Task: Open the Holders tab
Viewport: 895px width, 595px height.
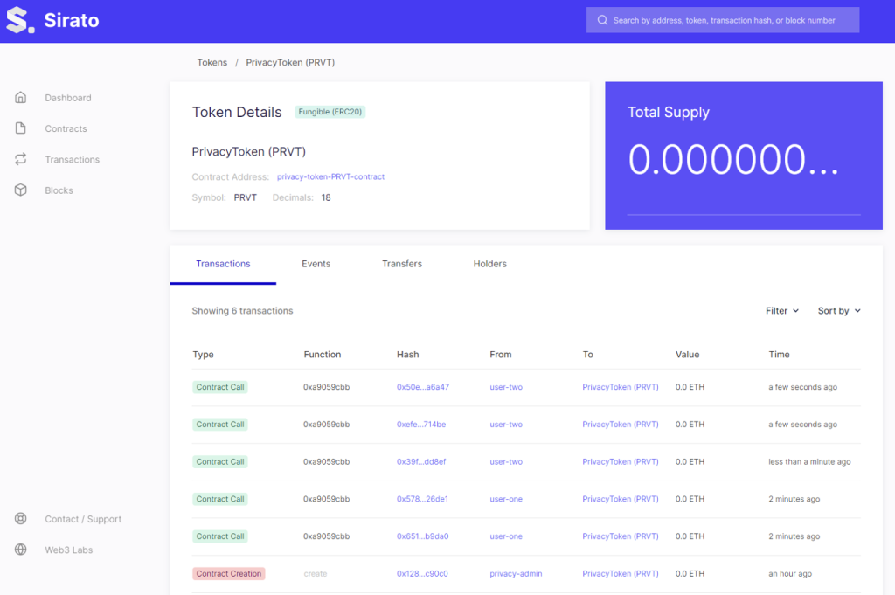Action: pyautogui.click(x=489, y=264)
